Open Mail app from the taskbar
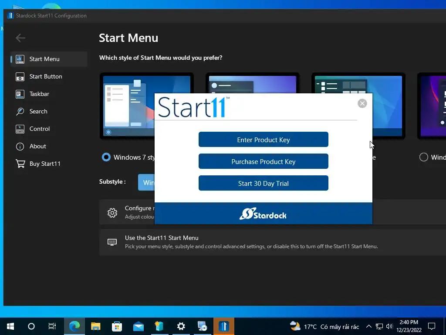Image resolution: width=446 pixels, height=335 pixels. point(139,326)
